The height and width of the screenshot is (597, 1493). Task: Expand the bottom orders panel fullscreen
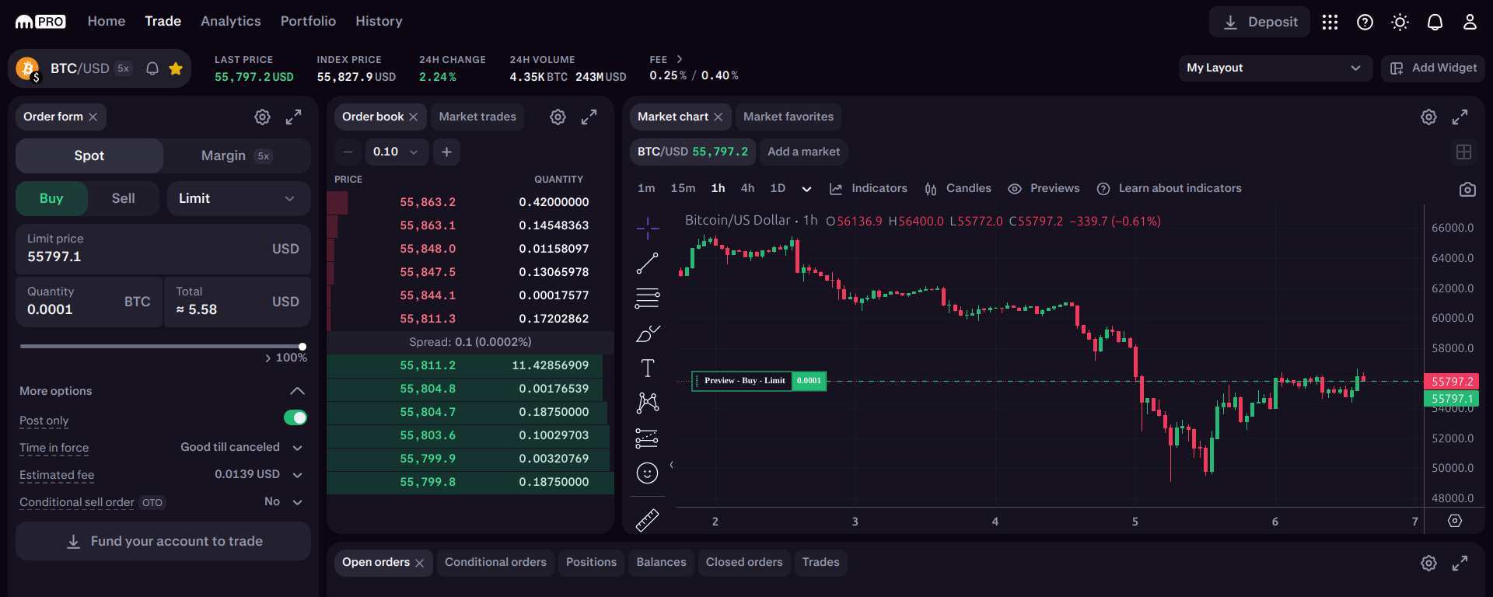[x=1460, y=563]
